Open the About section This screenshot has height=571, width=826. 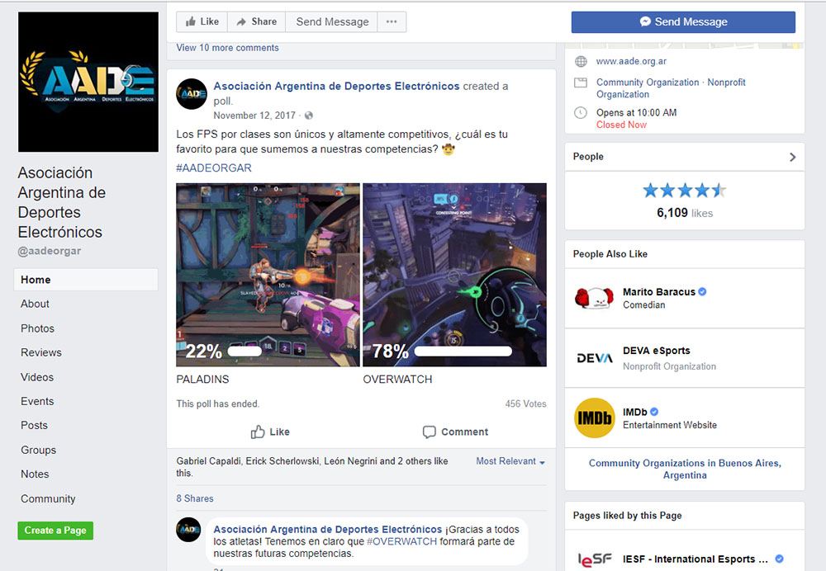pyautogui.click(x=35, y=304)
